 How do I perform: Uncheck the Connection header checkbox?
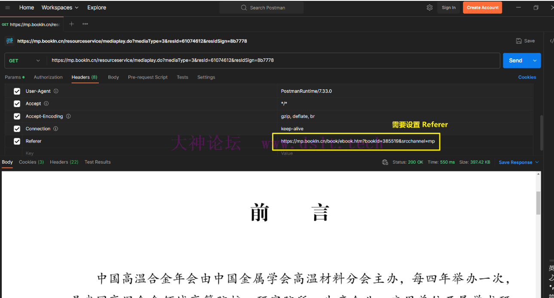[x=17, y=129]
